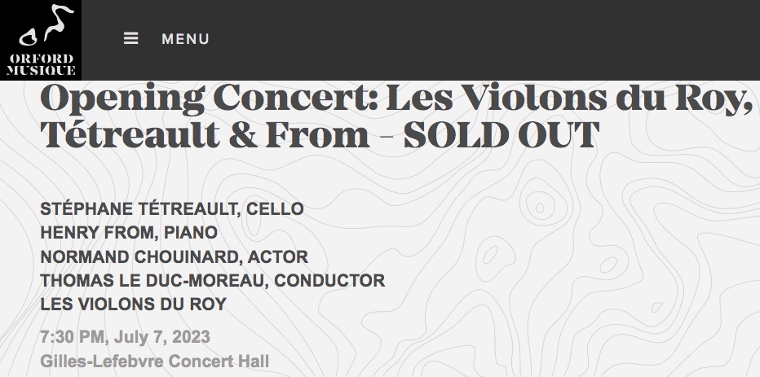
Task: Click the 7:30 PM, July 7, 2023 date
Action: coord(125,336)
